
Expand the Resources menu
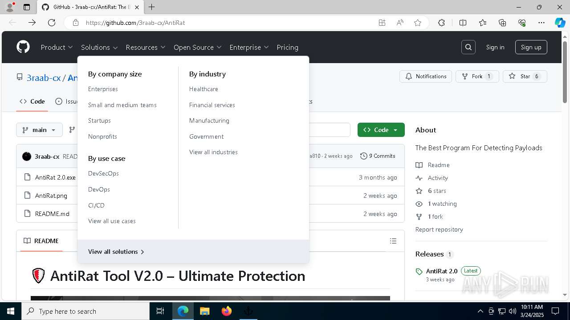(x=146, y=47)
